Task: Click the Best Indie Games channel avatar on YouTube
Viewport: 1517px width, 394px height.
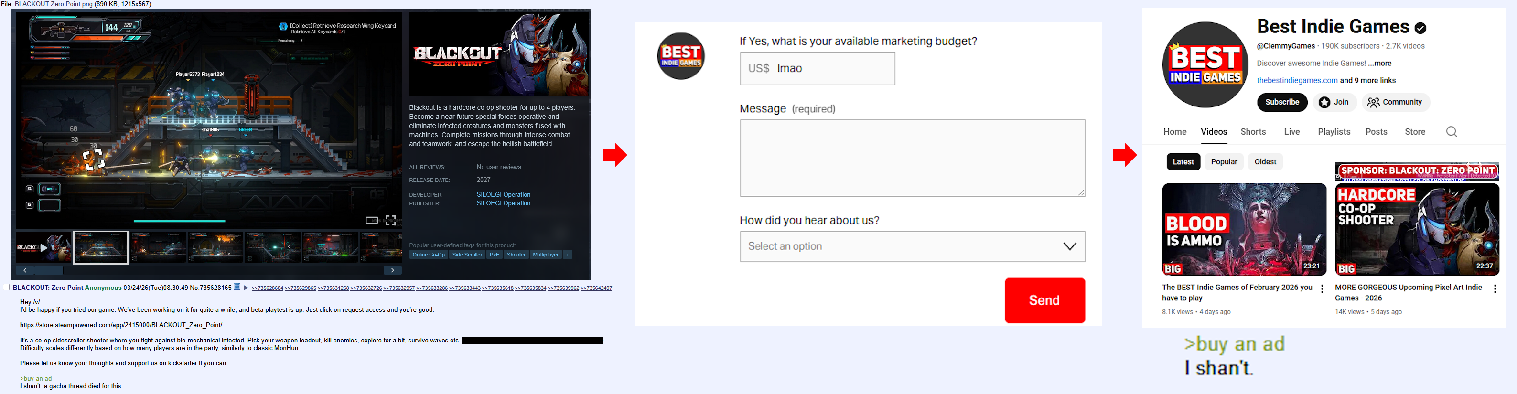Action: [1205, 65]
